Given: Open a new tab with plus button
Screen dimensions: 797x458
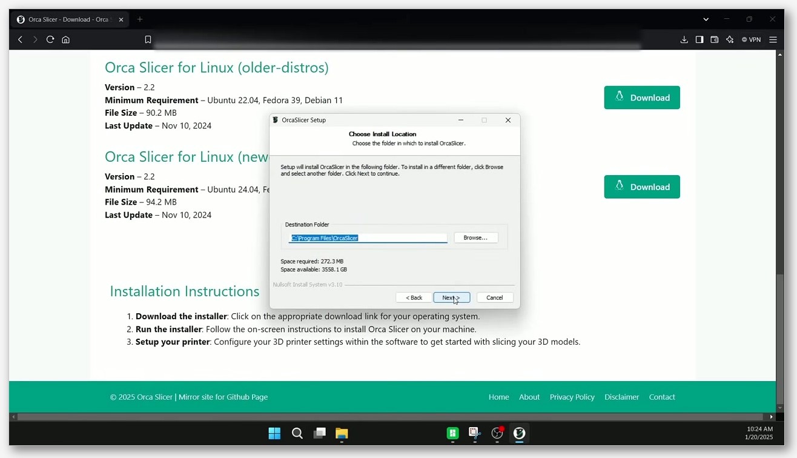Looking at the screenshot, I should coord(140,19).
